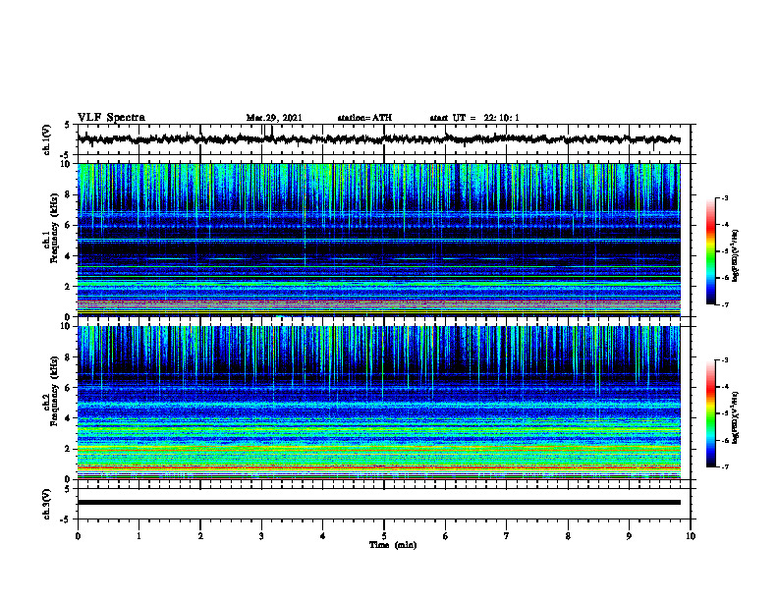Click the ch.3 flat black waveform bar
Screen dimensions: 778x601
(x=379, y=503)
